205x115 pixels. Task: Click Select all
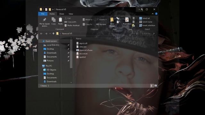144,18
